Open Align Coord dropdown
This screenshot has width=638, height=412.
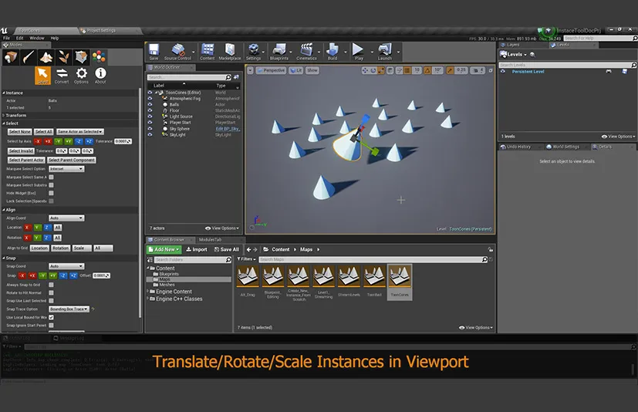(66, 218)
